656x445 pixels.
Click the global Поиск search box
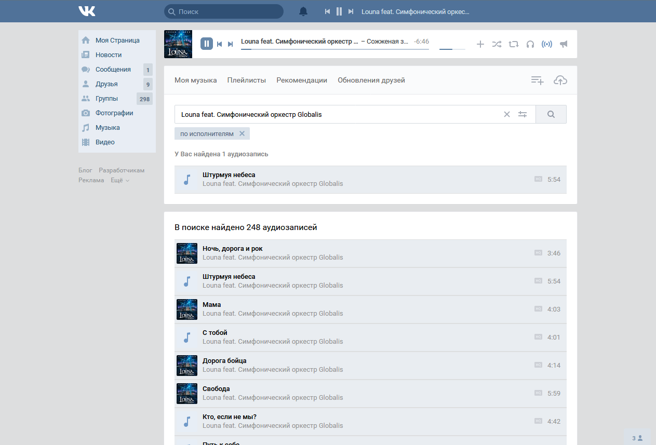coord(224,11)
